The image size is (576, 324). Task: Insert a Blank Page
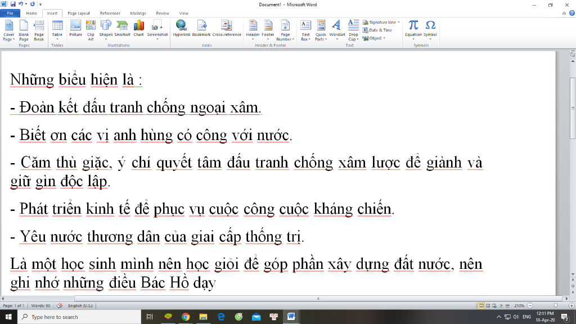(24, 30)
